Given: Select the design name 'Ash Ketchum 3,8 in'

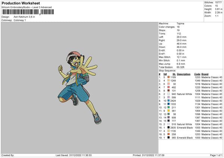Looking at the screenshot, I should tap(24, 17).
